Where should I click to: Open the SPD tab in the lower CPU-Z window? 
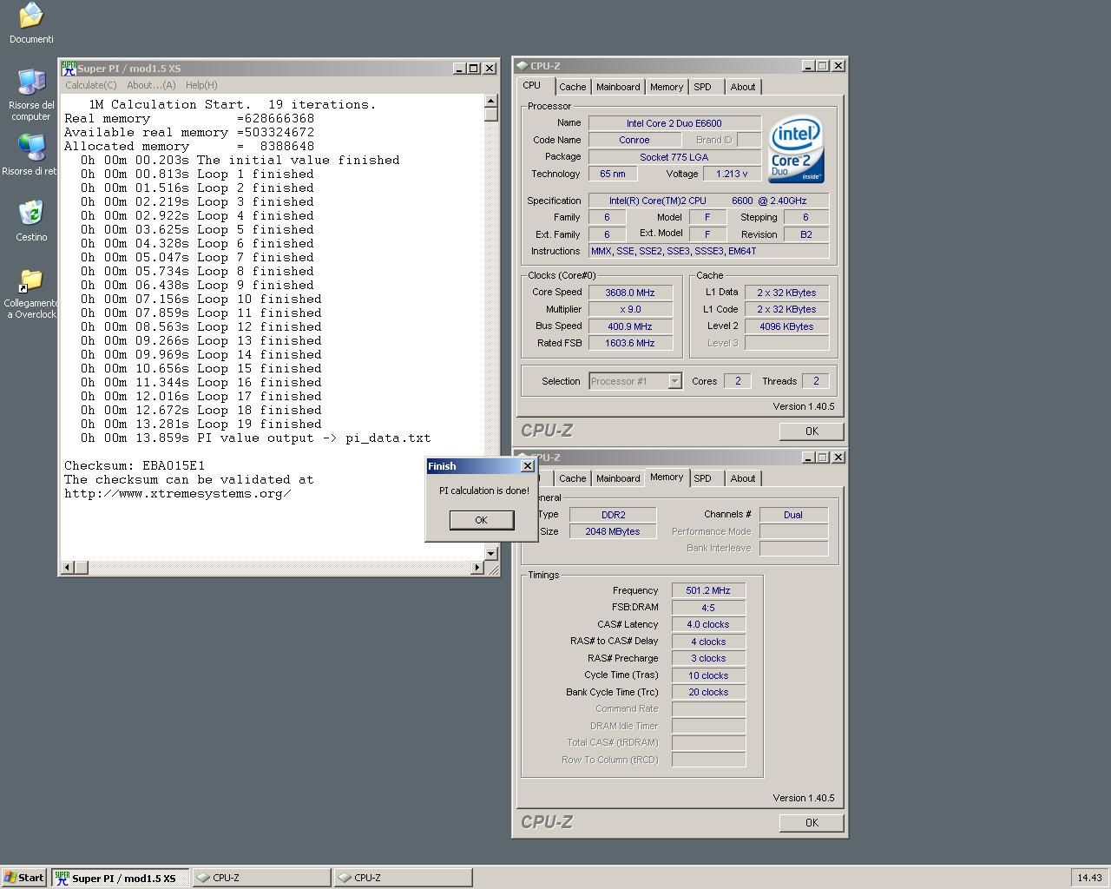click(703, 478)
